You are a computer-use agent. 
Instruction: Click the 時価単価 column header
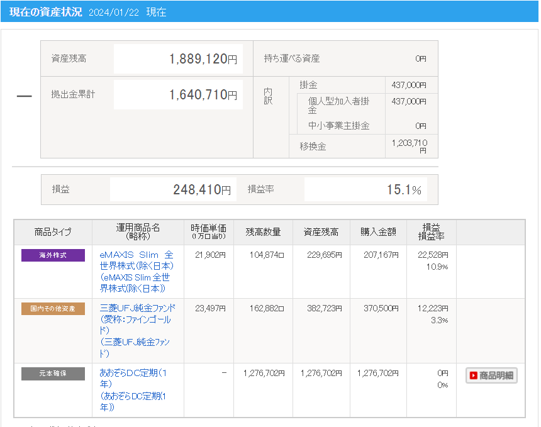pyautogui.click(x=208, y=232)
